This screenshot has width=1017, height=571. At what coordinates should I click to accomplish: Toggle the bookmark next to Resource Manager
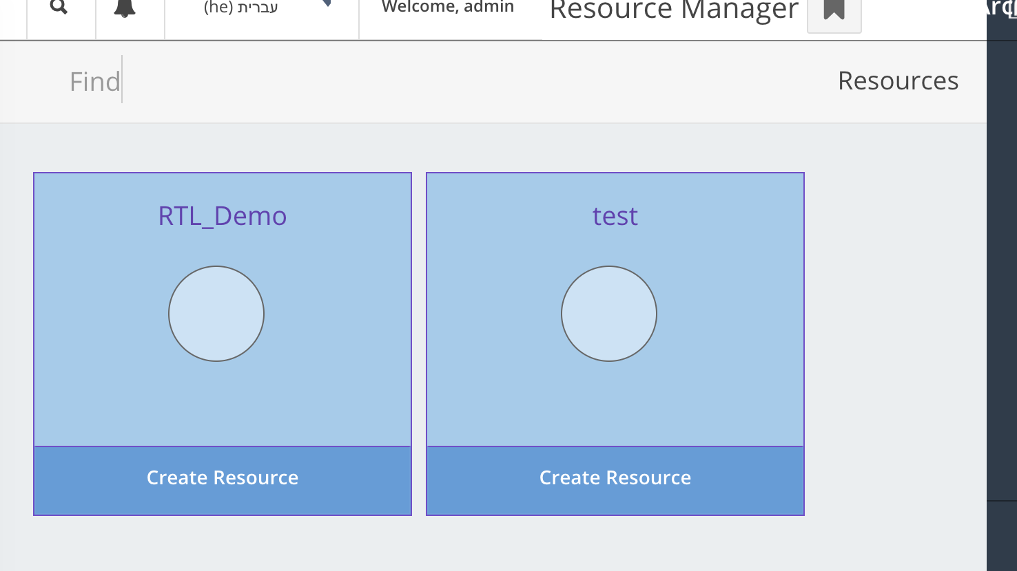pyautogui.click(x=834, y=11)
